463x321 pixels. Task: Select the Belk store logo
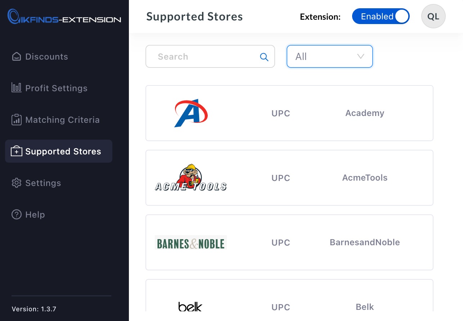[x=190, y=307]
